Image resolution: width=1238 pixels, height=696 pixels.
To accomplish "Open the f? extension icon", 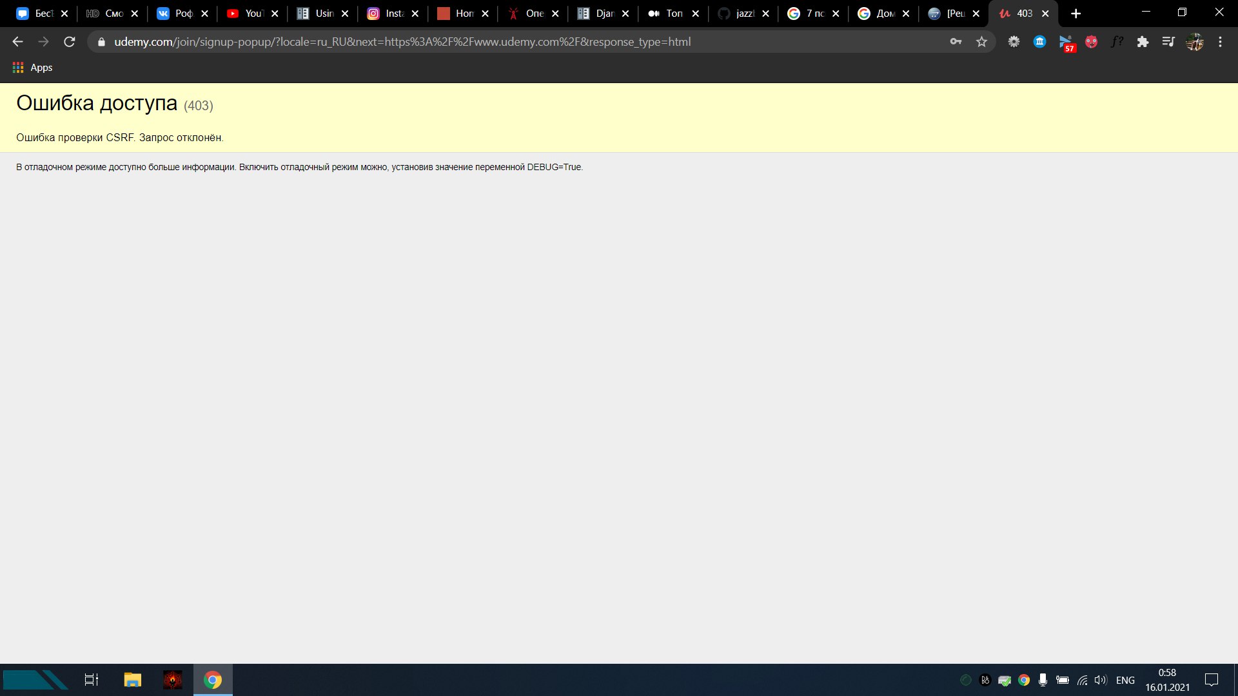I will coord(1117,42).
